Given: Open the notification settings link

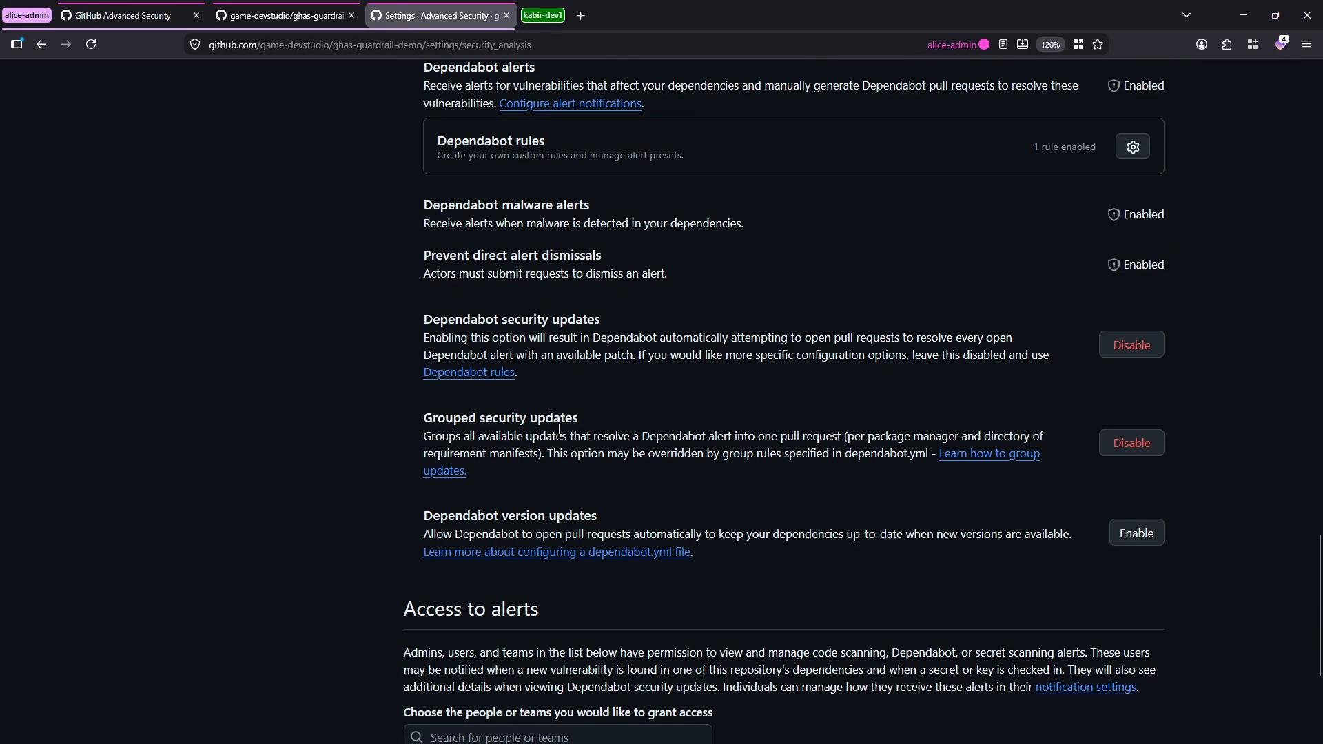Looking at the screenshot, I should pos(1085,687).
